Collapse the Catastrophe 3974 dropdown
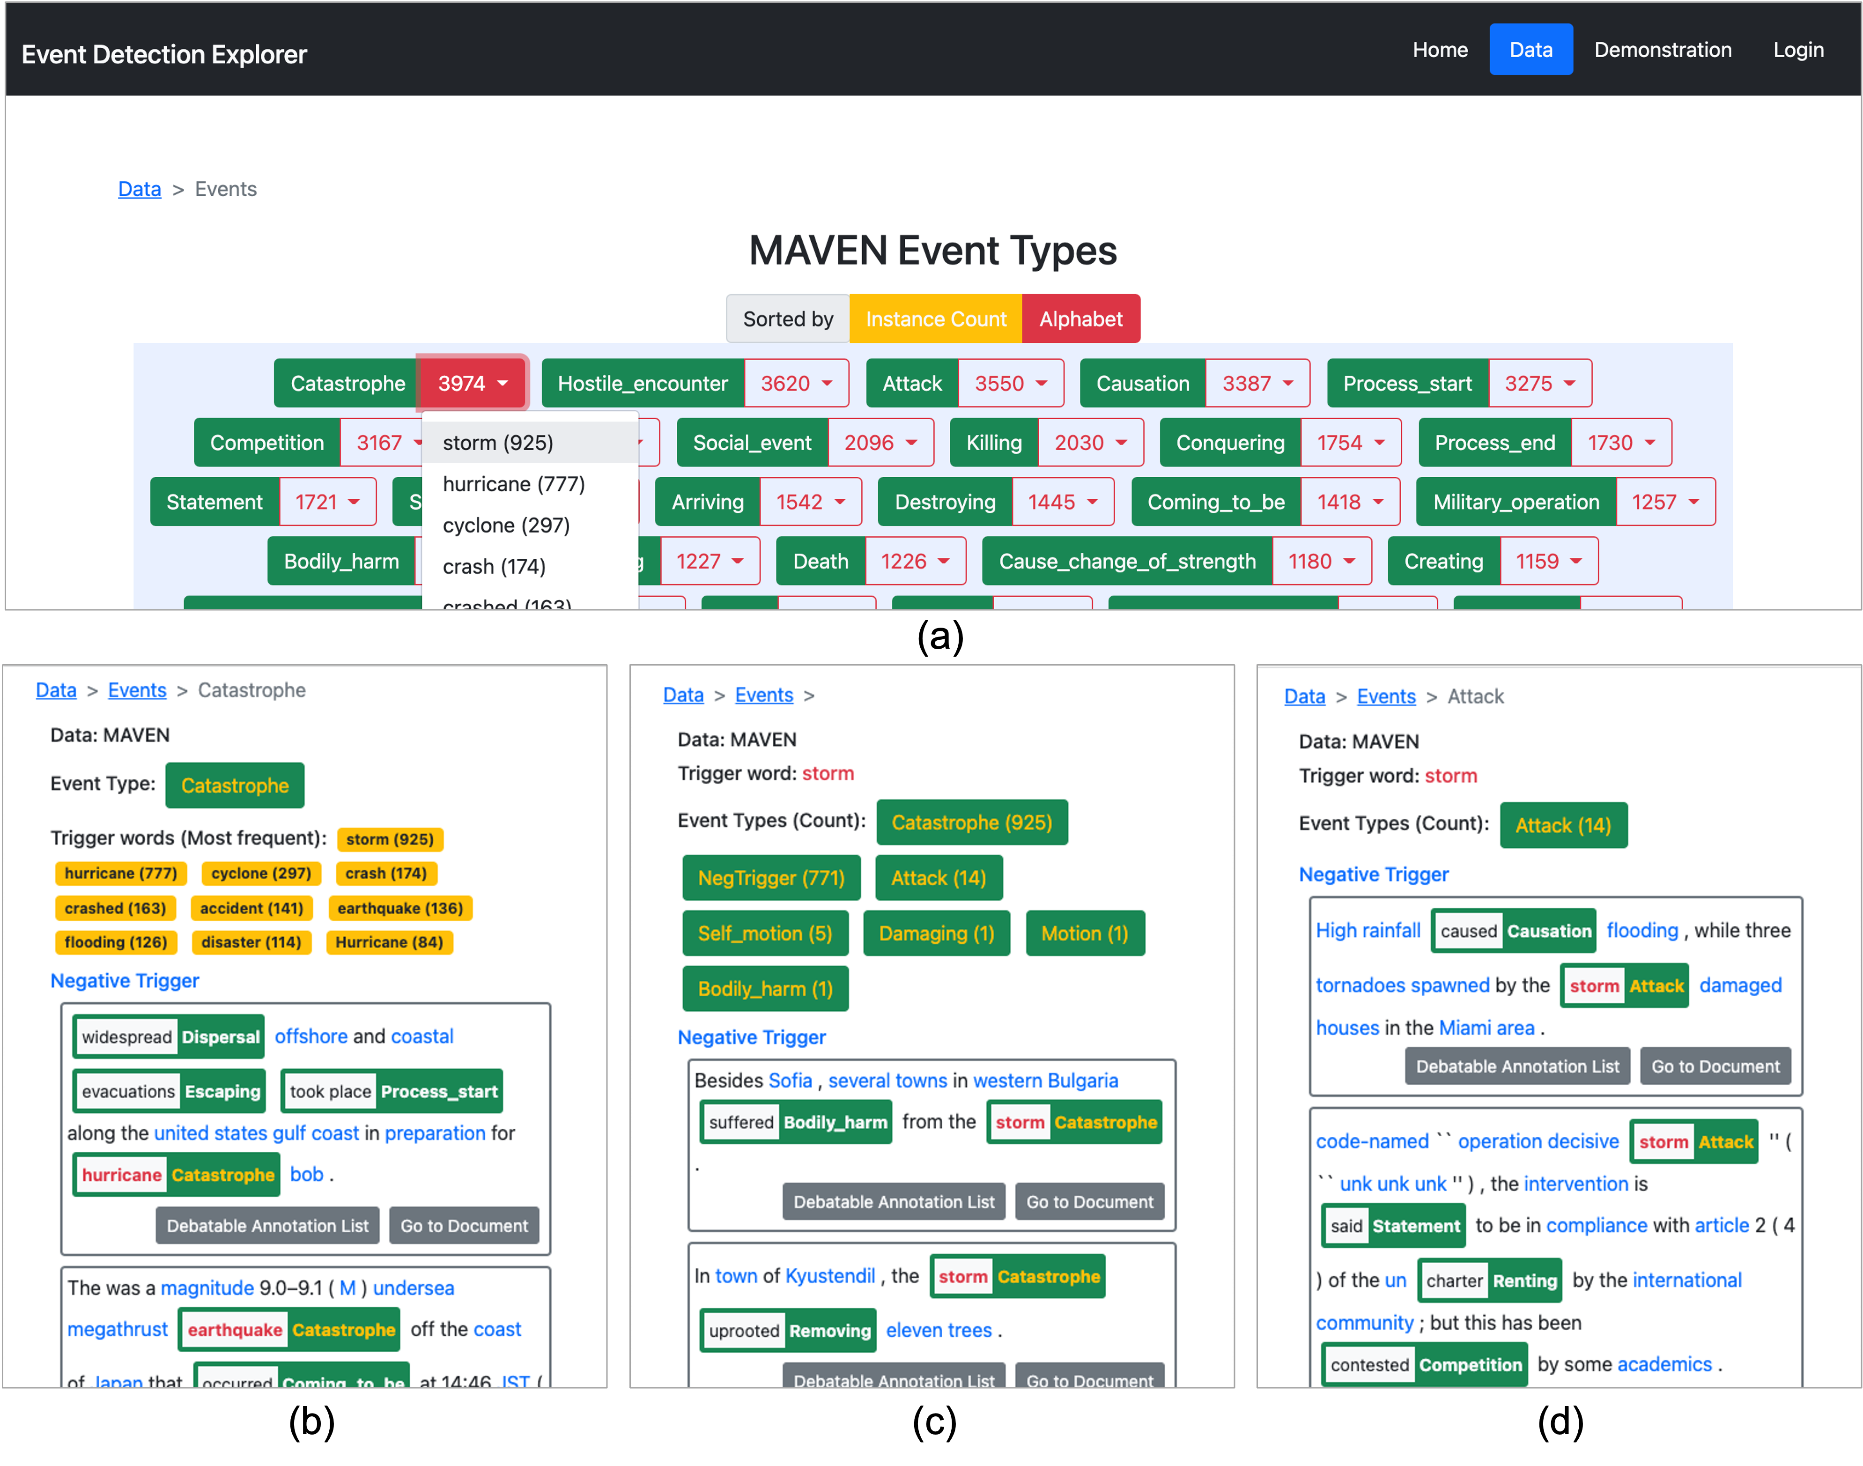The height and width of the screenshot is (1466, 1863). point(472,383)
